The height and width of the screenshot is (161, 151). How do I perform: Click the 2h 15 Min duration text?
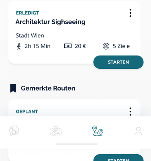click(x=37, y=46)
